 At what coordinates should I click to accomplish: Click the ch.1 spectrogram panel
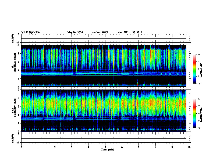tap(104, 66)
